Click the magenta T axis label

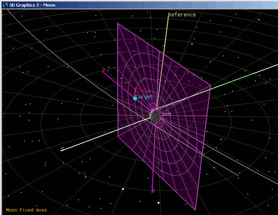pos(104,70)
